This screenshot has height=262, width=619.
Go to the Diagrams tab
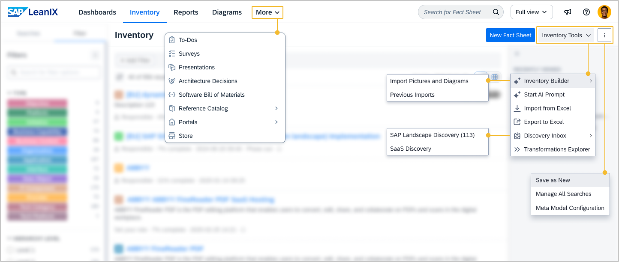click(227, 12)
